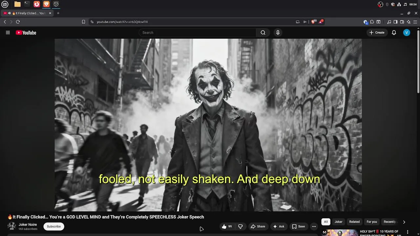Viewport: 420px width, 236px height.
Task: Switch to the YouTube browser tab
Action: point(28,13)
